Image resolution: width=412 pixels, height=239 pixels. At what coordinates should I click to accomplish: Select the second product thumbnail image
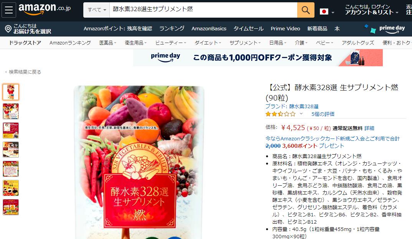(x=11, y=111)
